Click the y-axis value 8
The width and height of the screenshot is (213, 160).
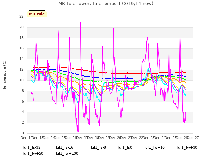pos(23,91)
